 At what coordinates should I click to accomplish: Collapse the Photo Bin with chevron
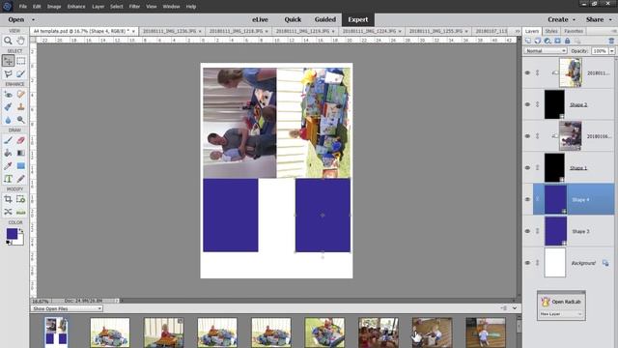coord(515,308)
